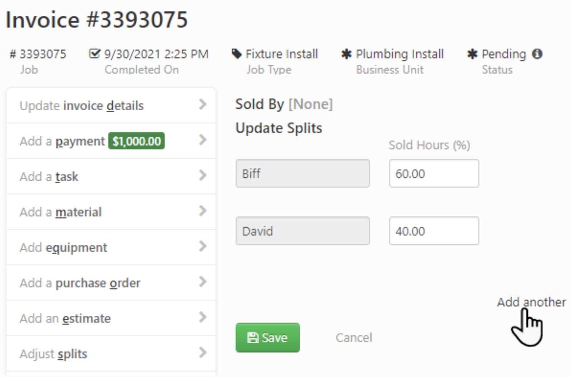Click the asterisk icon beside Pending status

click(x=472, y=54)
